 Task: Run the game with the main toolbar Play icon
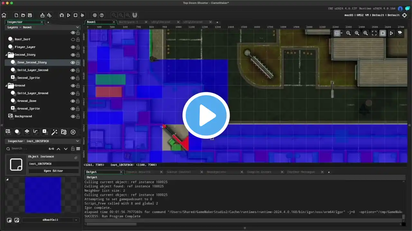[x=69, y=15]
